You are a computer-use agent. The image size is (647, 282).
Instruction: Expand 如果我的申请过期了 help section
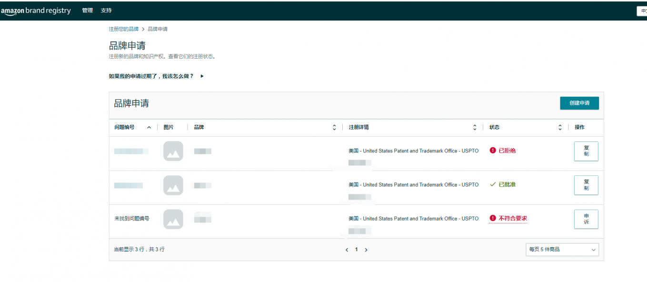point(156,76)
